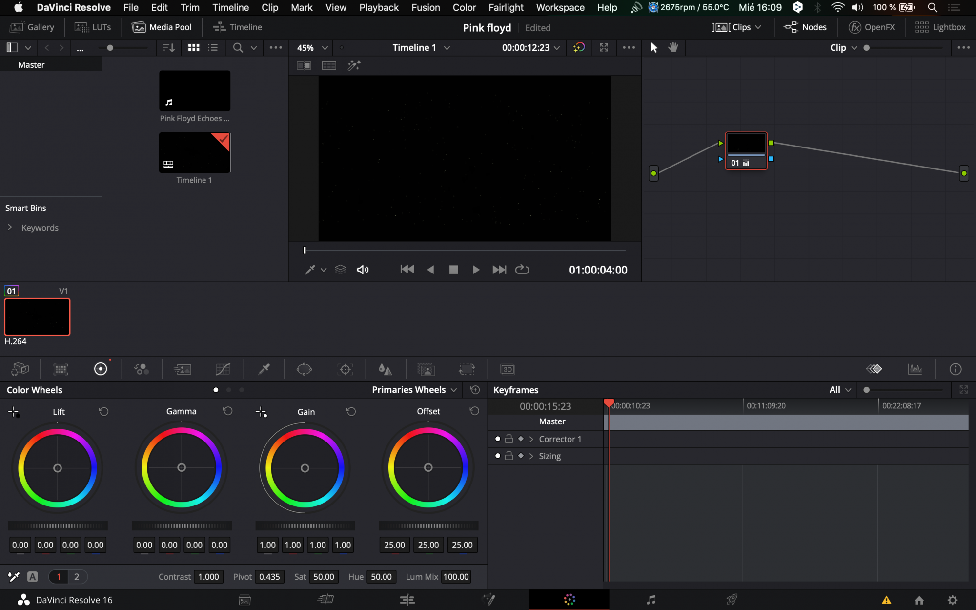Open the Trim menu
Screen dimensions: 976x610
coord(190,7)
